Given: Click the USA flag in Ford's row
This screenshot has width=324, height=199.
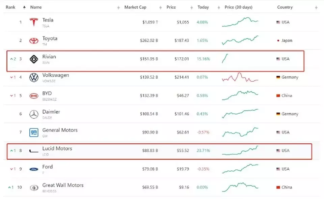Looking at the screenshot, I should point(278,169).
